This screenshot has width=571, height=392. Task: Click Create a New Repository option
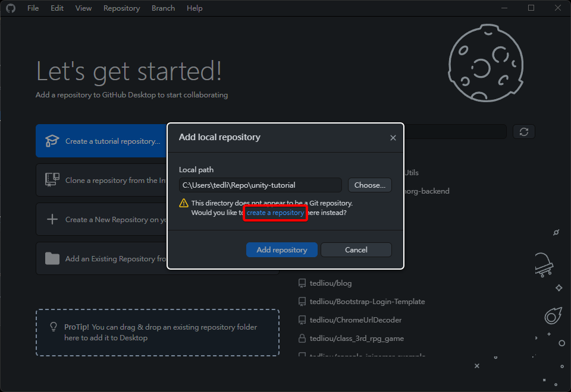pos(101,219)
